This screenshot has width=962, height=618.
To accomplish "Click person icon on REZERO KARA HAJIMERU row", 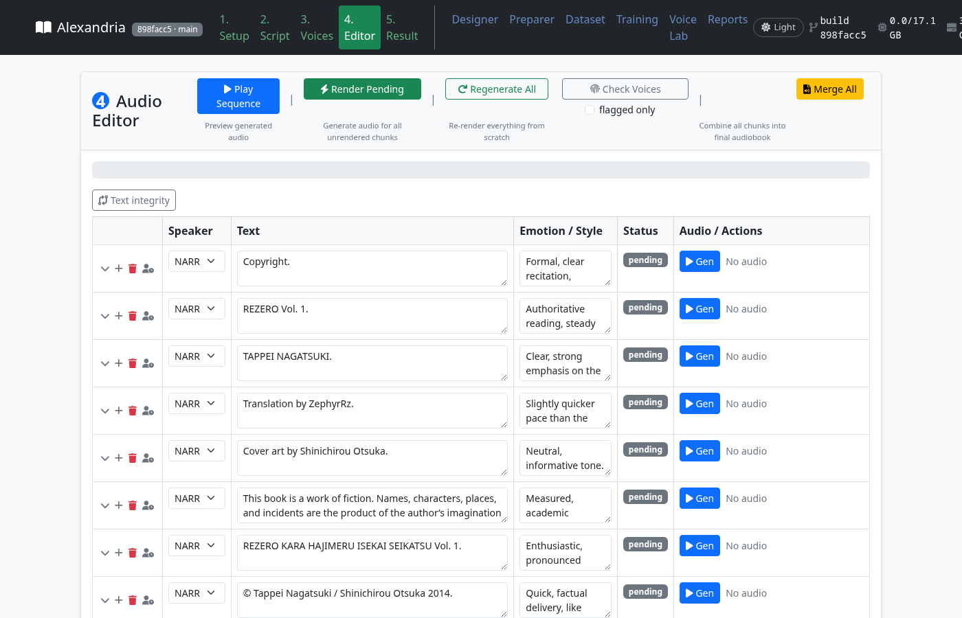I will tap(148, 553).
